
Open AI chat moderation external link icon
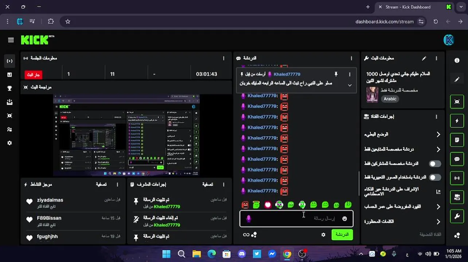(x=438, y=191)
